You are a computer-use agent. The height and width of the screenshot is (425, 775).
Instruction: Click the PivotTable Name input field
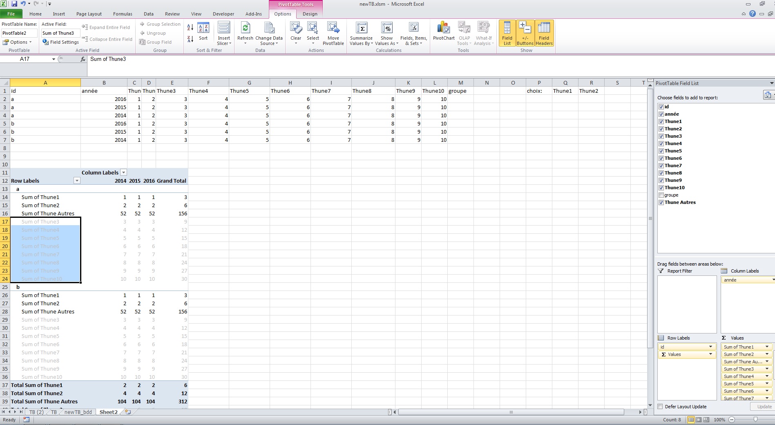(19, 33)
